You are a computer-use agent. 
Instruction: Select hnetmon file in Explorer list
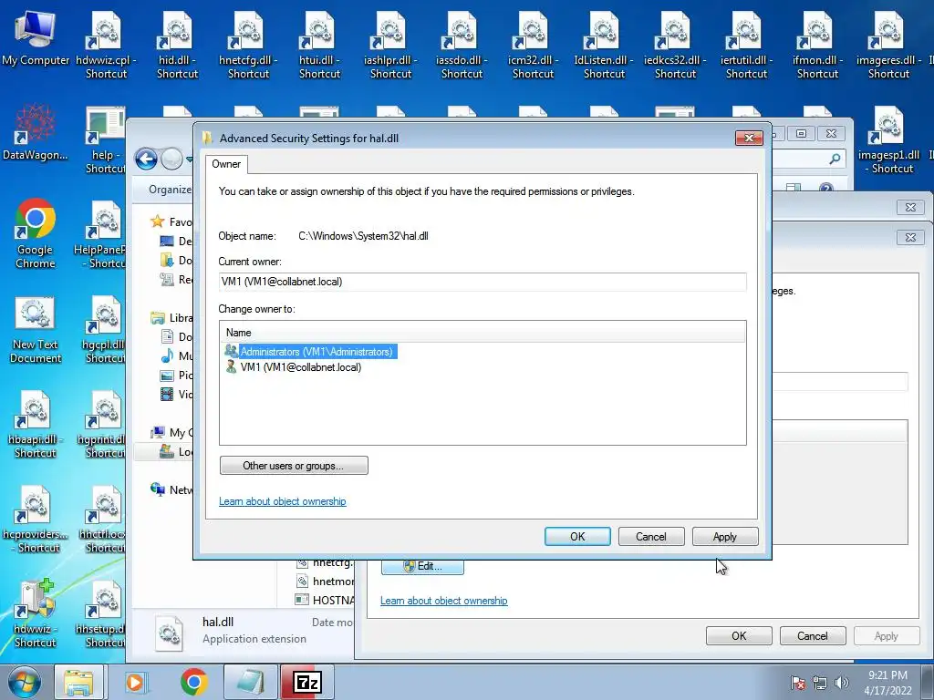coord(326,581)
